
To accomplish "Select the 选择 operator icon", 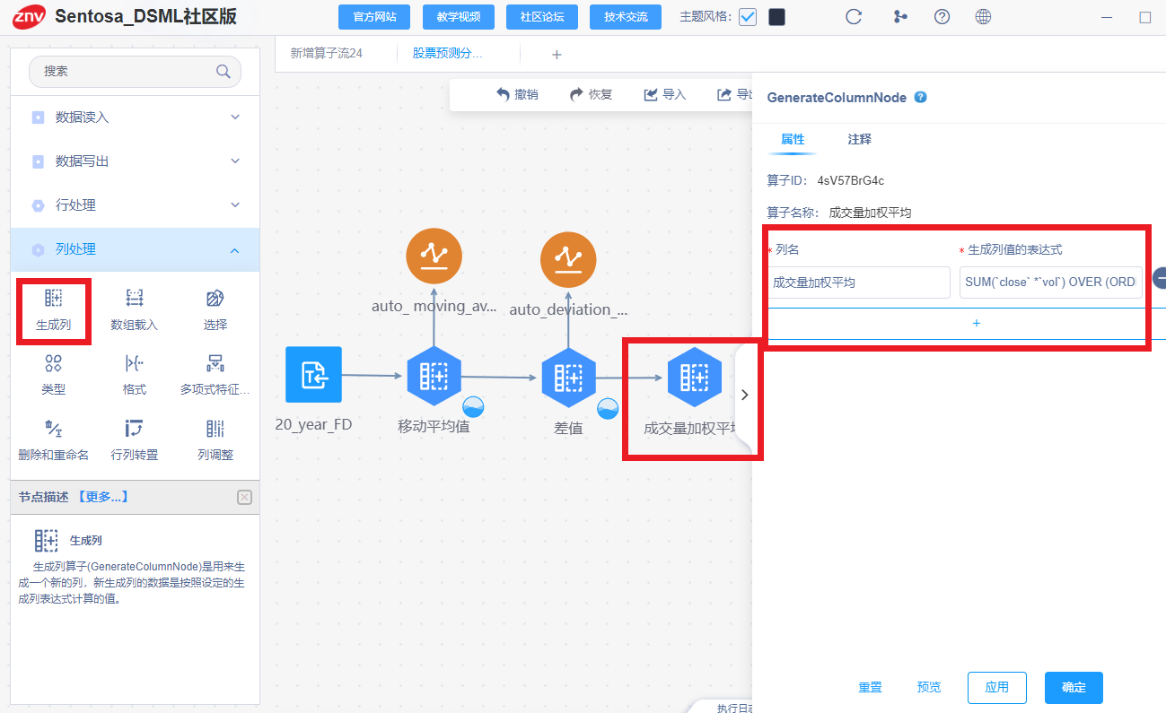I will click(x=215, y=299).
